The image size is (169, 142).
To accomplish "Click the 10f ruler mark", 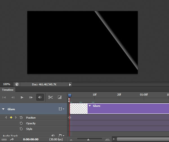I will (x=95, y=95).
